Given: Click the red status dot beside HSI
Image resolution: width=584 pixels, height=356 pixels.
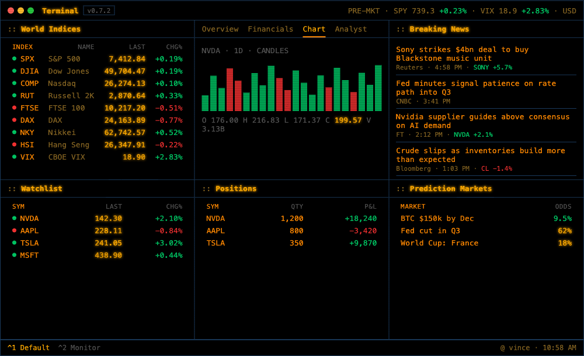Looking at the screenshot, I should [x=14, y=144].
